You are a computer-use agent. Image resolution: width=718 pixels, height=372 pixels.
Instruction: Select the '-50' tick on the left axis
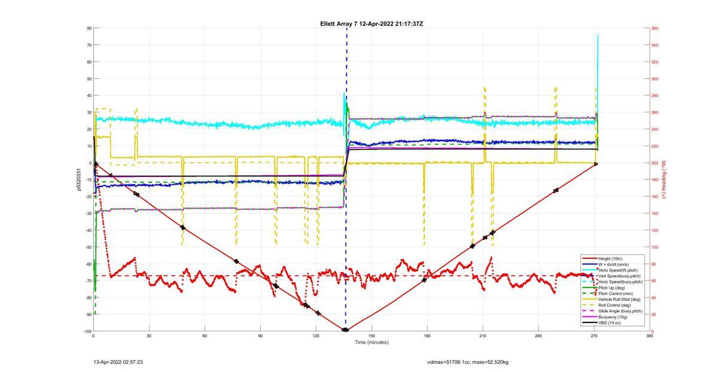point(88,247)
